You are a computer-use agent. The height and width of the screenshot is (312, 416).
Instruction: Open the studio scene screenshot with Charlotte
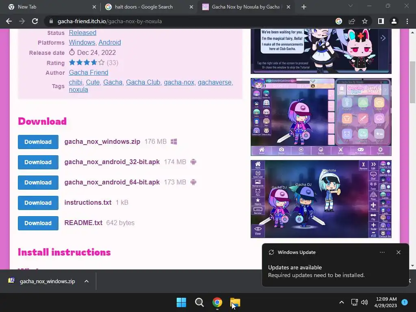[x=321, y=199]
